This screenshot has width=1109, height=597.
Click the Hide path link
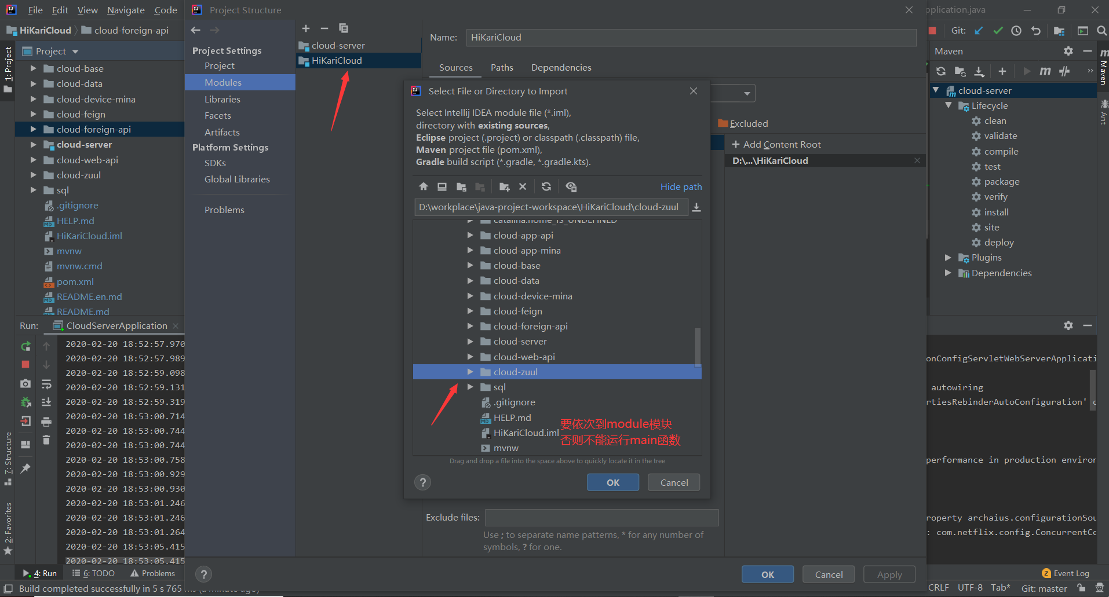point(681,186)
